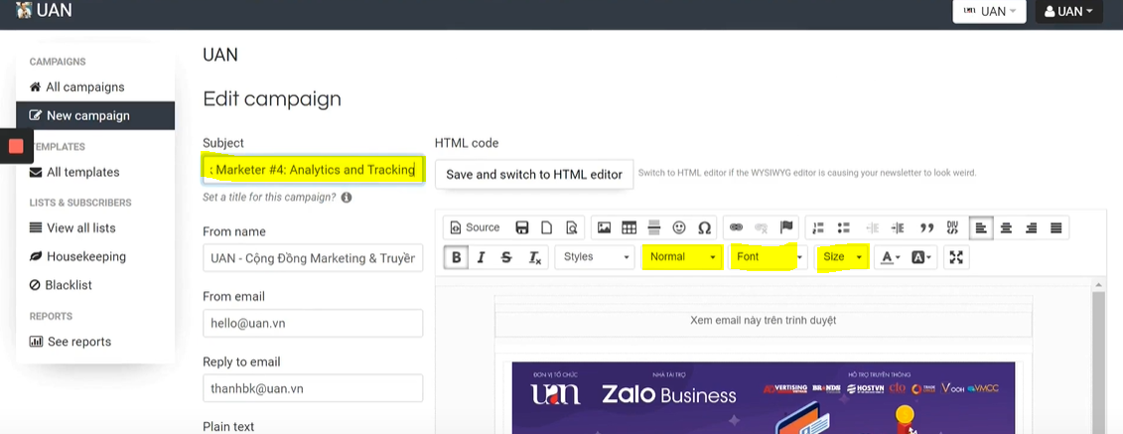Click the Save floppy disk icon
The image size is (1123, 434).
point(522,227)
